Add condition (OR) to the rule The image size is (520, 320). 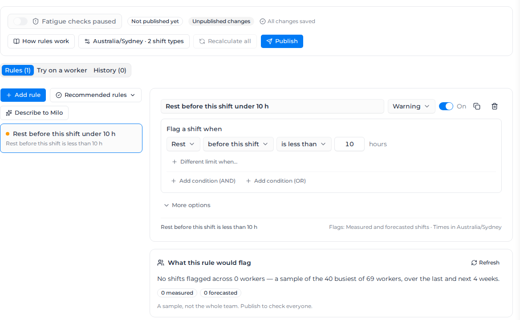tap(276, 181)
